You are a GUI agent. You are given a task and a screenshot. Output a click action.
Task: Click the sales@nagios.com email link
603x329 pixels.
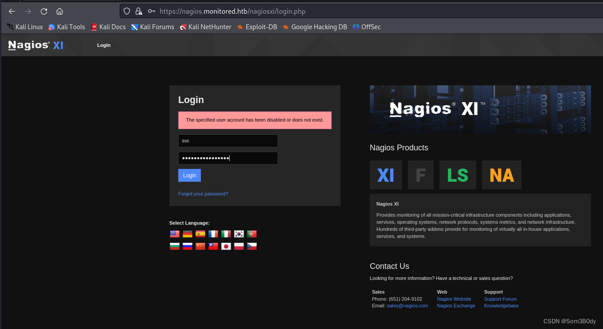(407, 306)
